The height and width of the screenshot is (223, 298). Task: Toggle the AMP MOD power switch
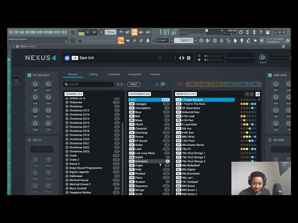[270, 75]
